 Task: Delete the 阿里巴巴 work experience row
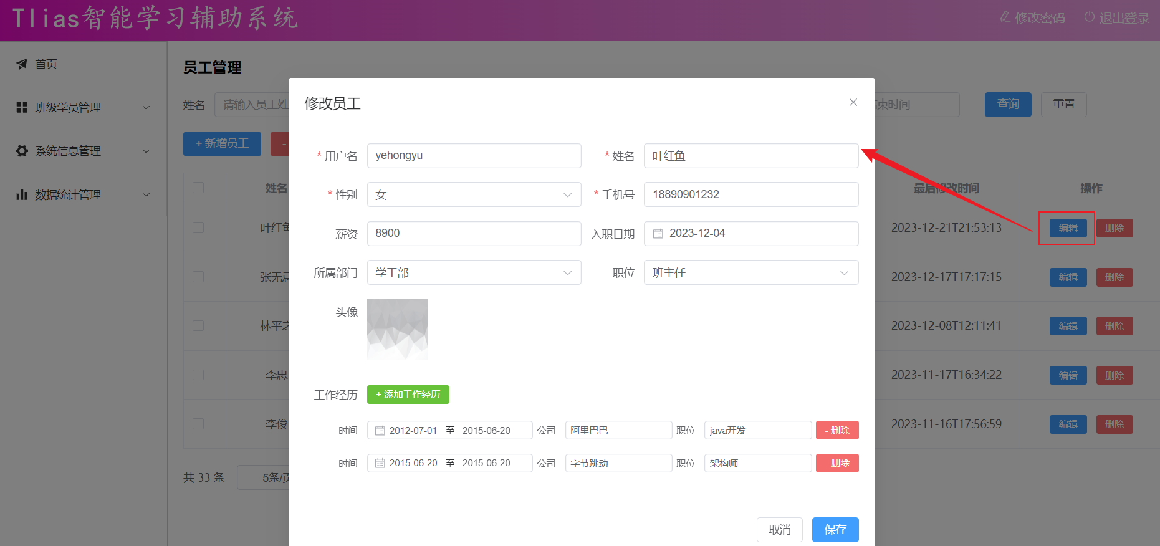[837, 430]
